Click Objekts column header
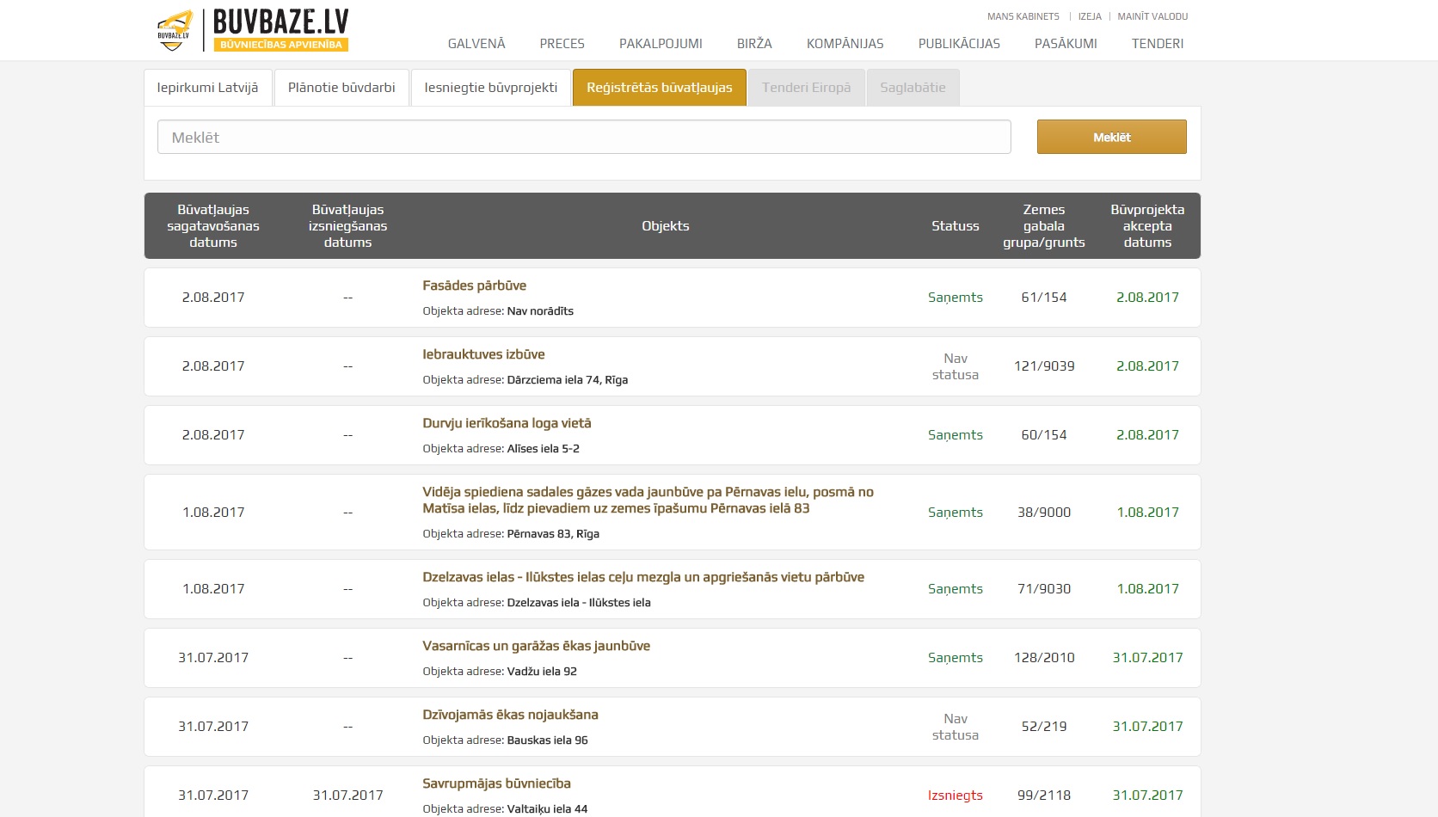 coord(666,226)
